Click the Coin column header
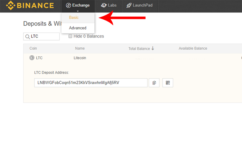The height and width of the screenshot is (153, 242). click(x=33, y=48)
